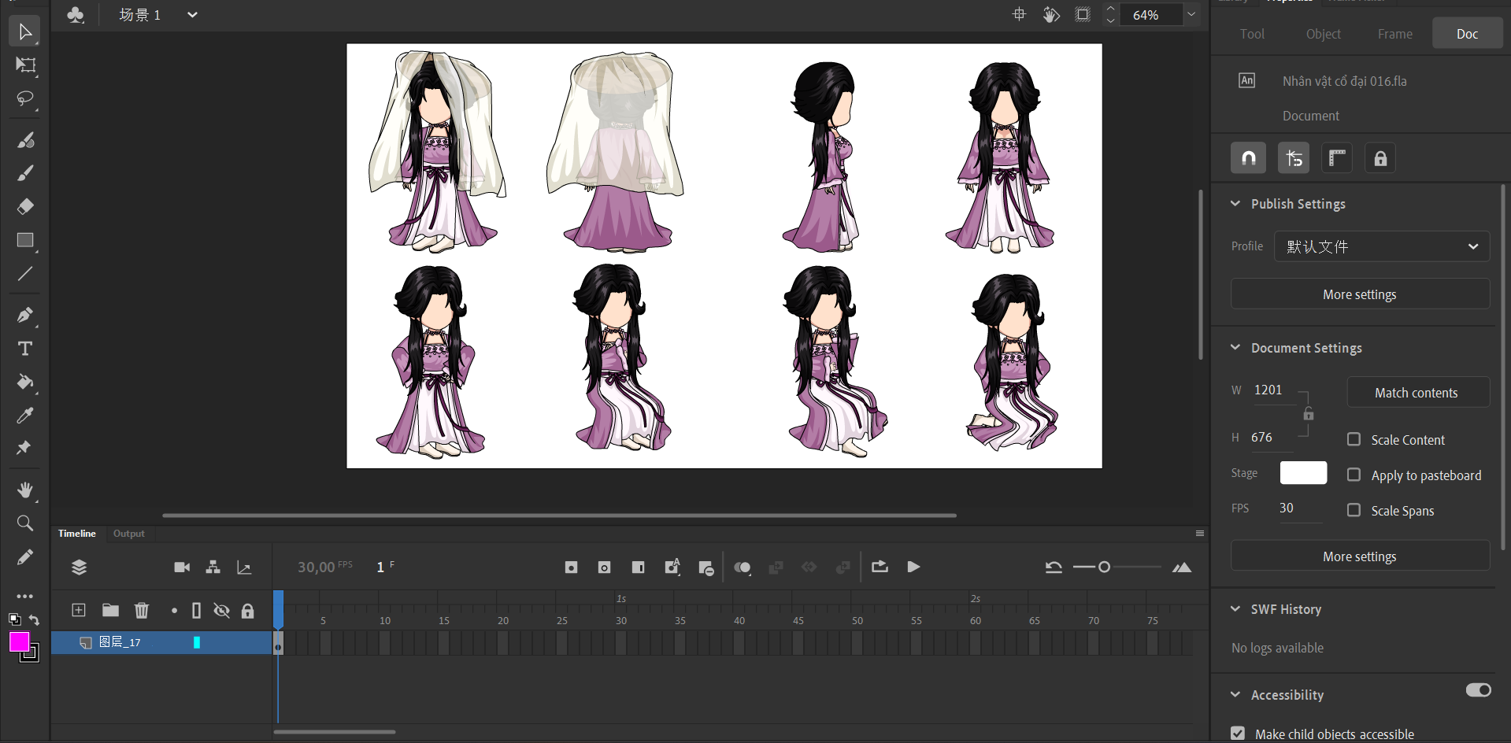Screen dimensions: 1511x743
Task: Select the Text tool
Action: click(x=25, y=349)
